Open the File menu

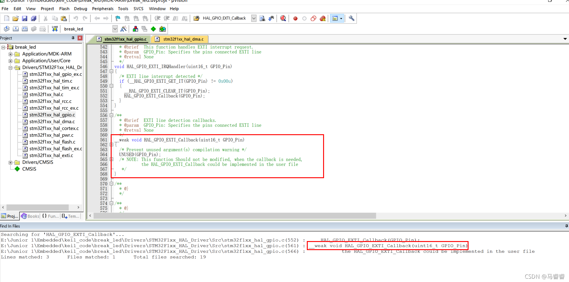tap(5, 9)
